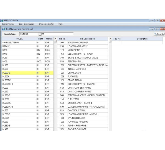Click the search text input field containing 15
This screenshot has height=150, width=165.
[x=57, y=34]
